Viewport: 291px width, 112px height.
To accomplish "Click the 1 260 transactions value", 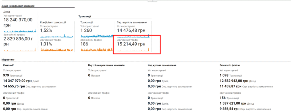I will [86, 31].
